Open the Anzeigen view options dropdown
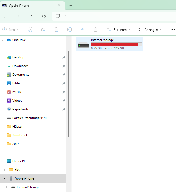The image size is (176, 192). [149, 29]
